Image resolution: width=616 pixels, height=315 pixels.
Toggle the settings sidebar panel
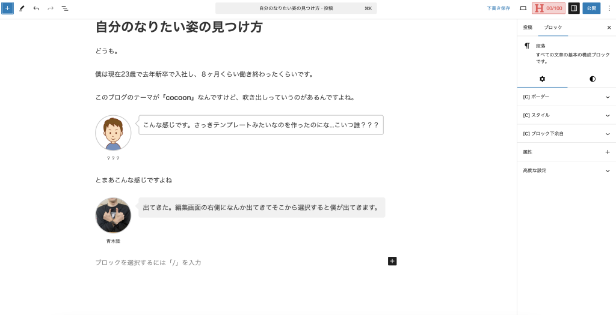pos(574,8)
